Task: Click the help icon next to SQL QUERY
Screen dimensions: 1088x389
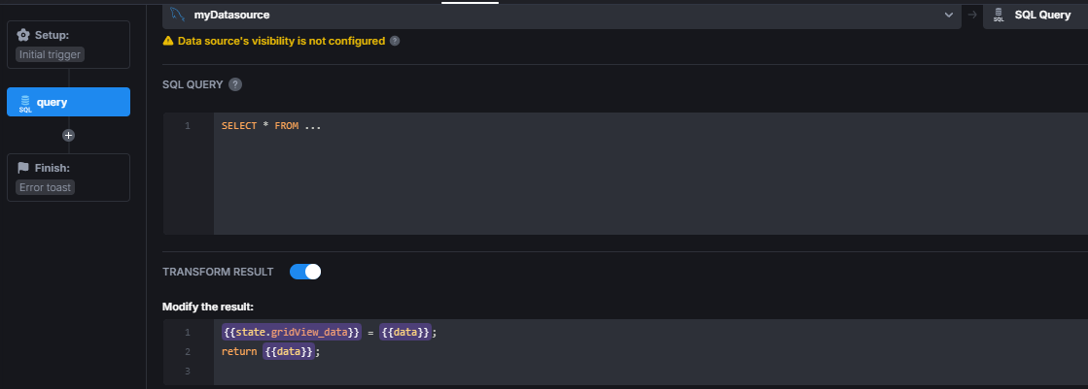Action: [235, 84]
